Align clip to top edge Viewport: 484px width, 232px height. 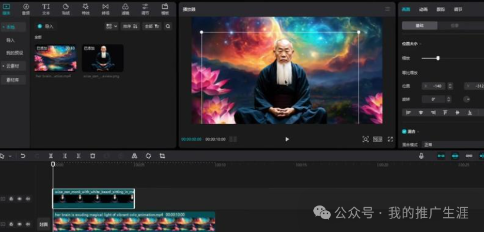pos(445,112)
